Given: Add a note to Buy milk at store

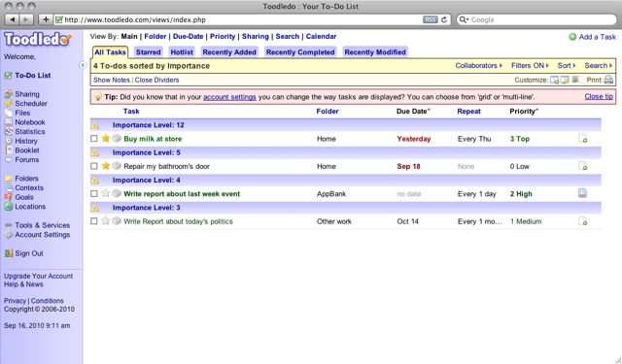Looking at the screenshot, I should [582, 138].
